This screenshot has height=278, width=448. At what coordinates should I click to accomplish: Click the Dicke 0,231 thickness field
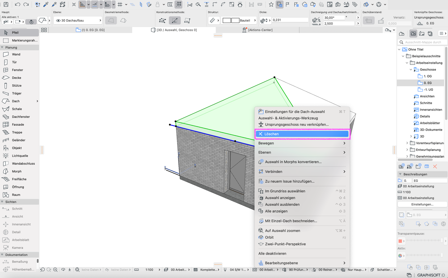[x=290, y=20]
